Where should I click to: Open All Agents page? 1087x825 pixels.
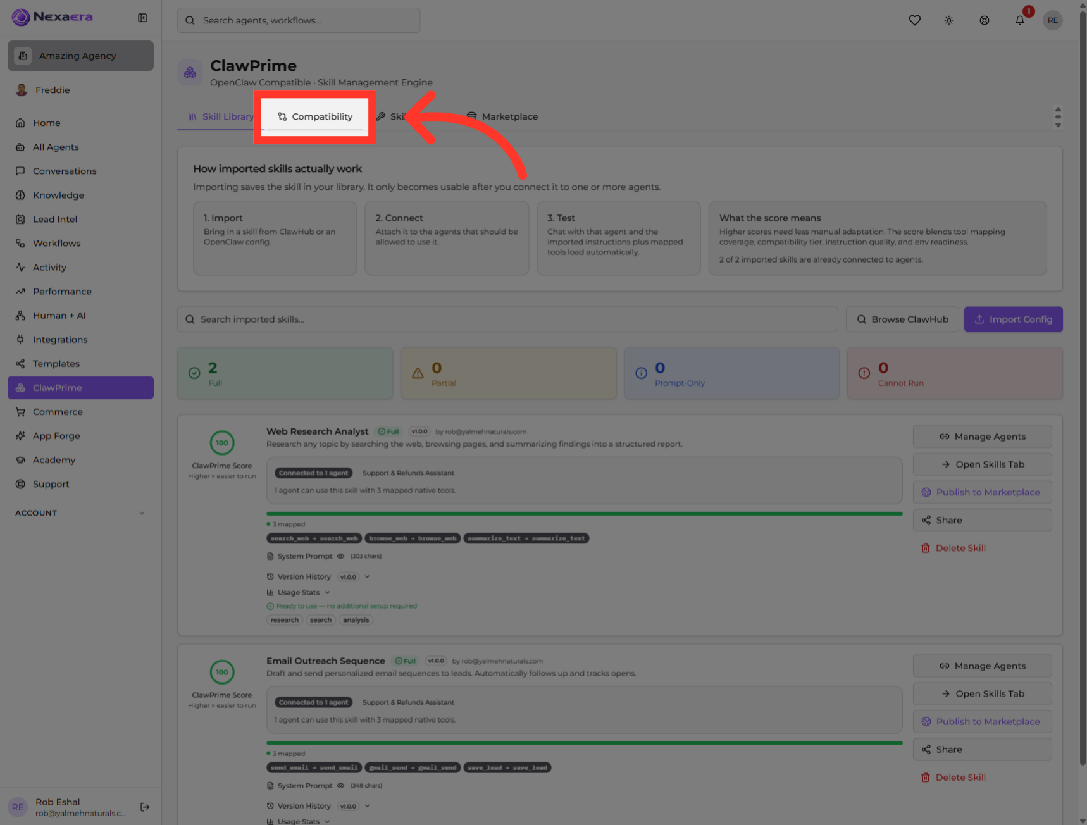point(80,147)
